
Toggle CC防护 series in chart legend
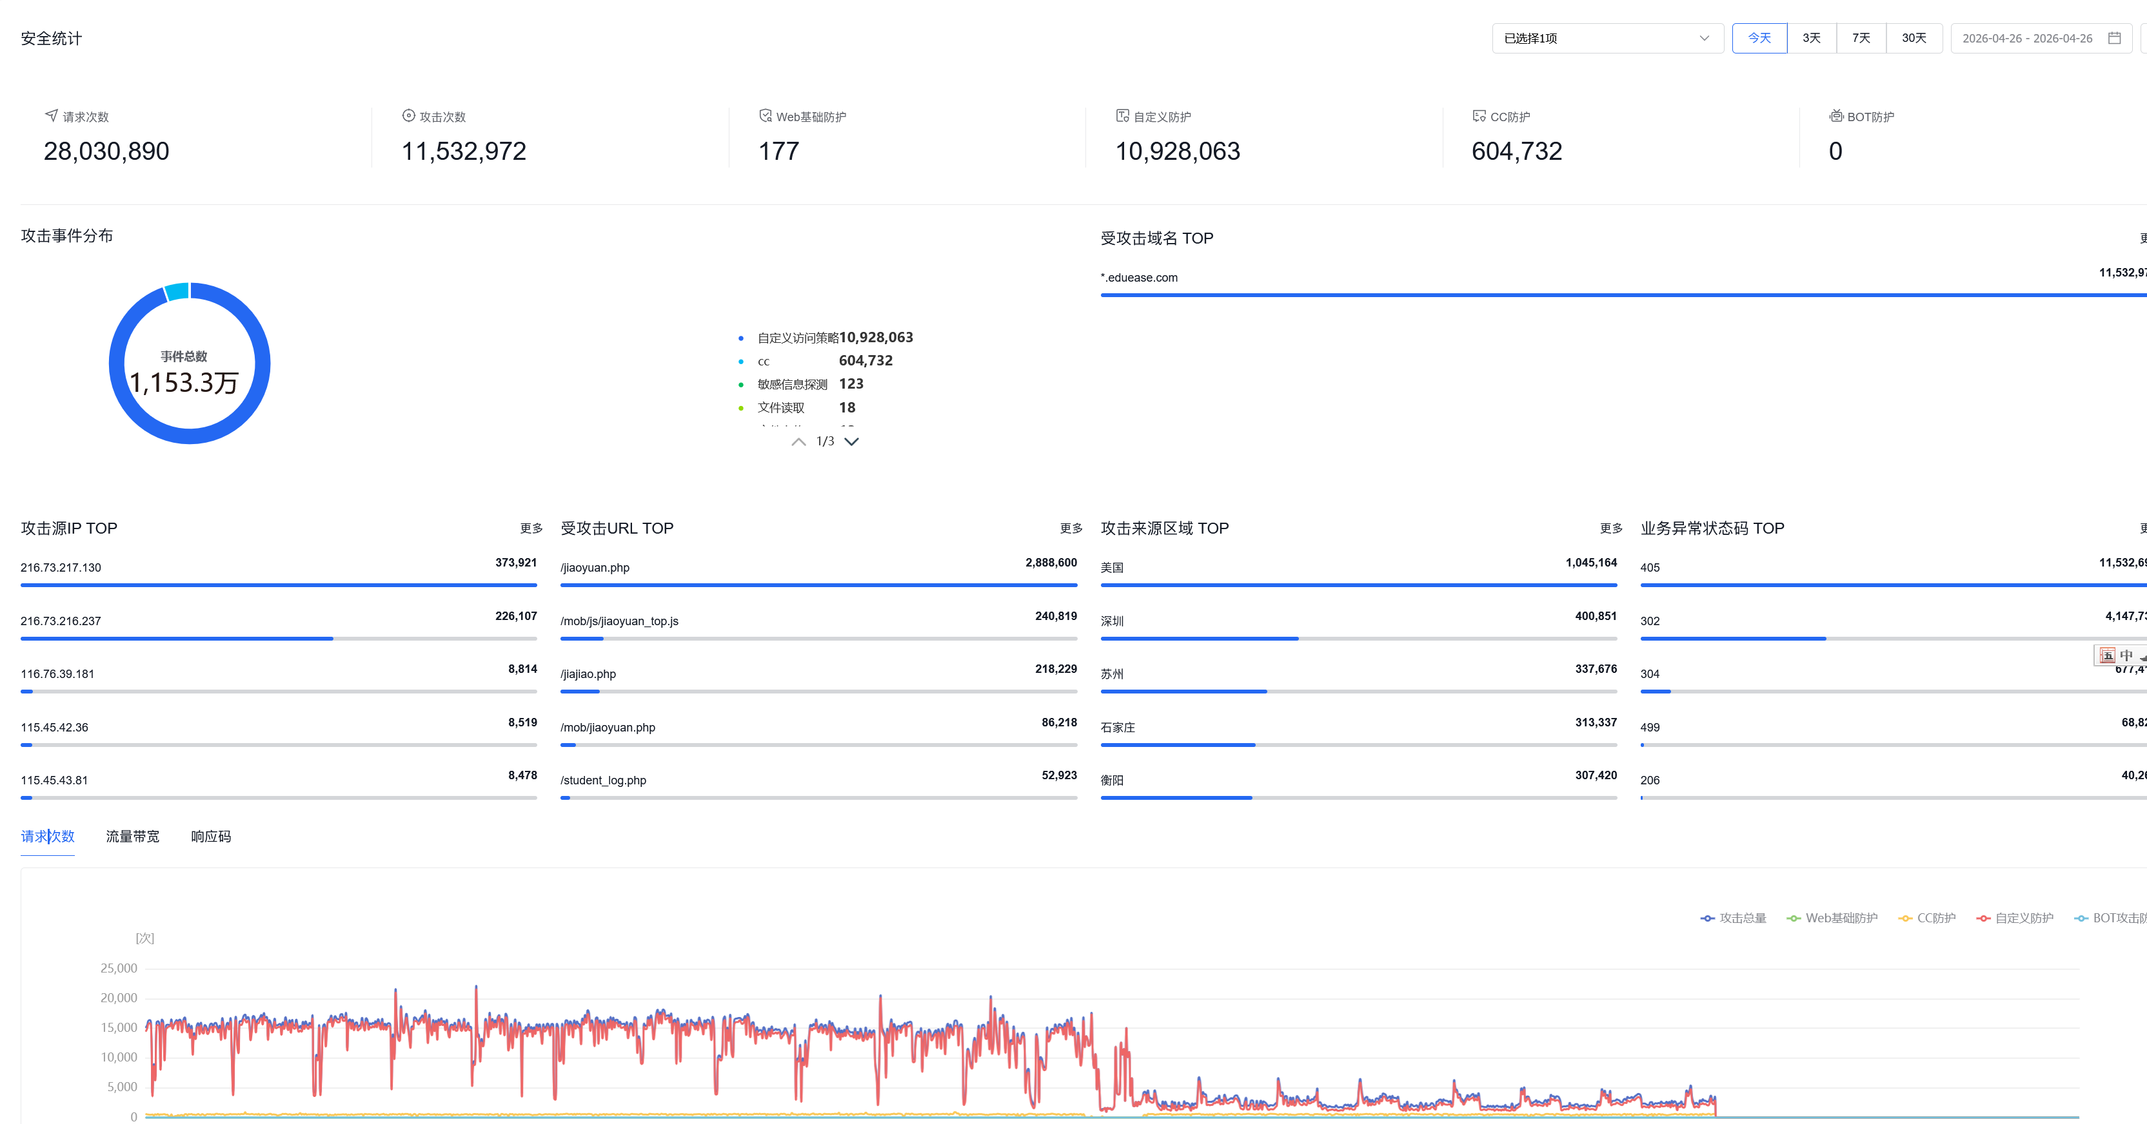point(1927,918)
